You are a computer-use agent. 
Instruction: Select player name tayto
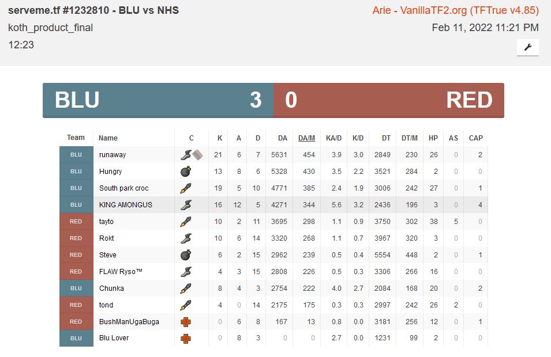(106, 222)
